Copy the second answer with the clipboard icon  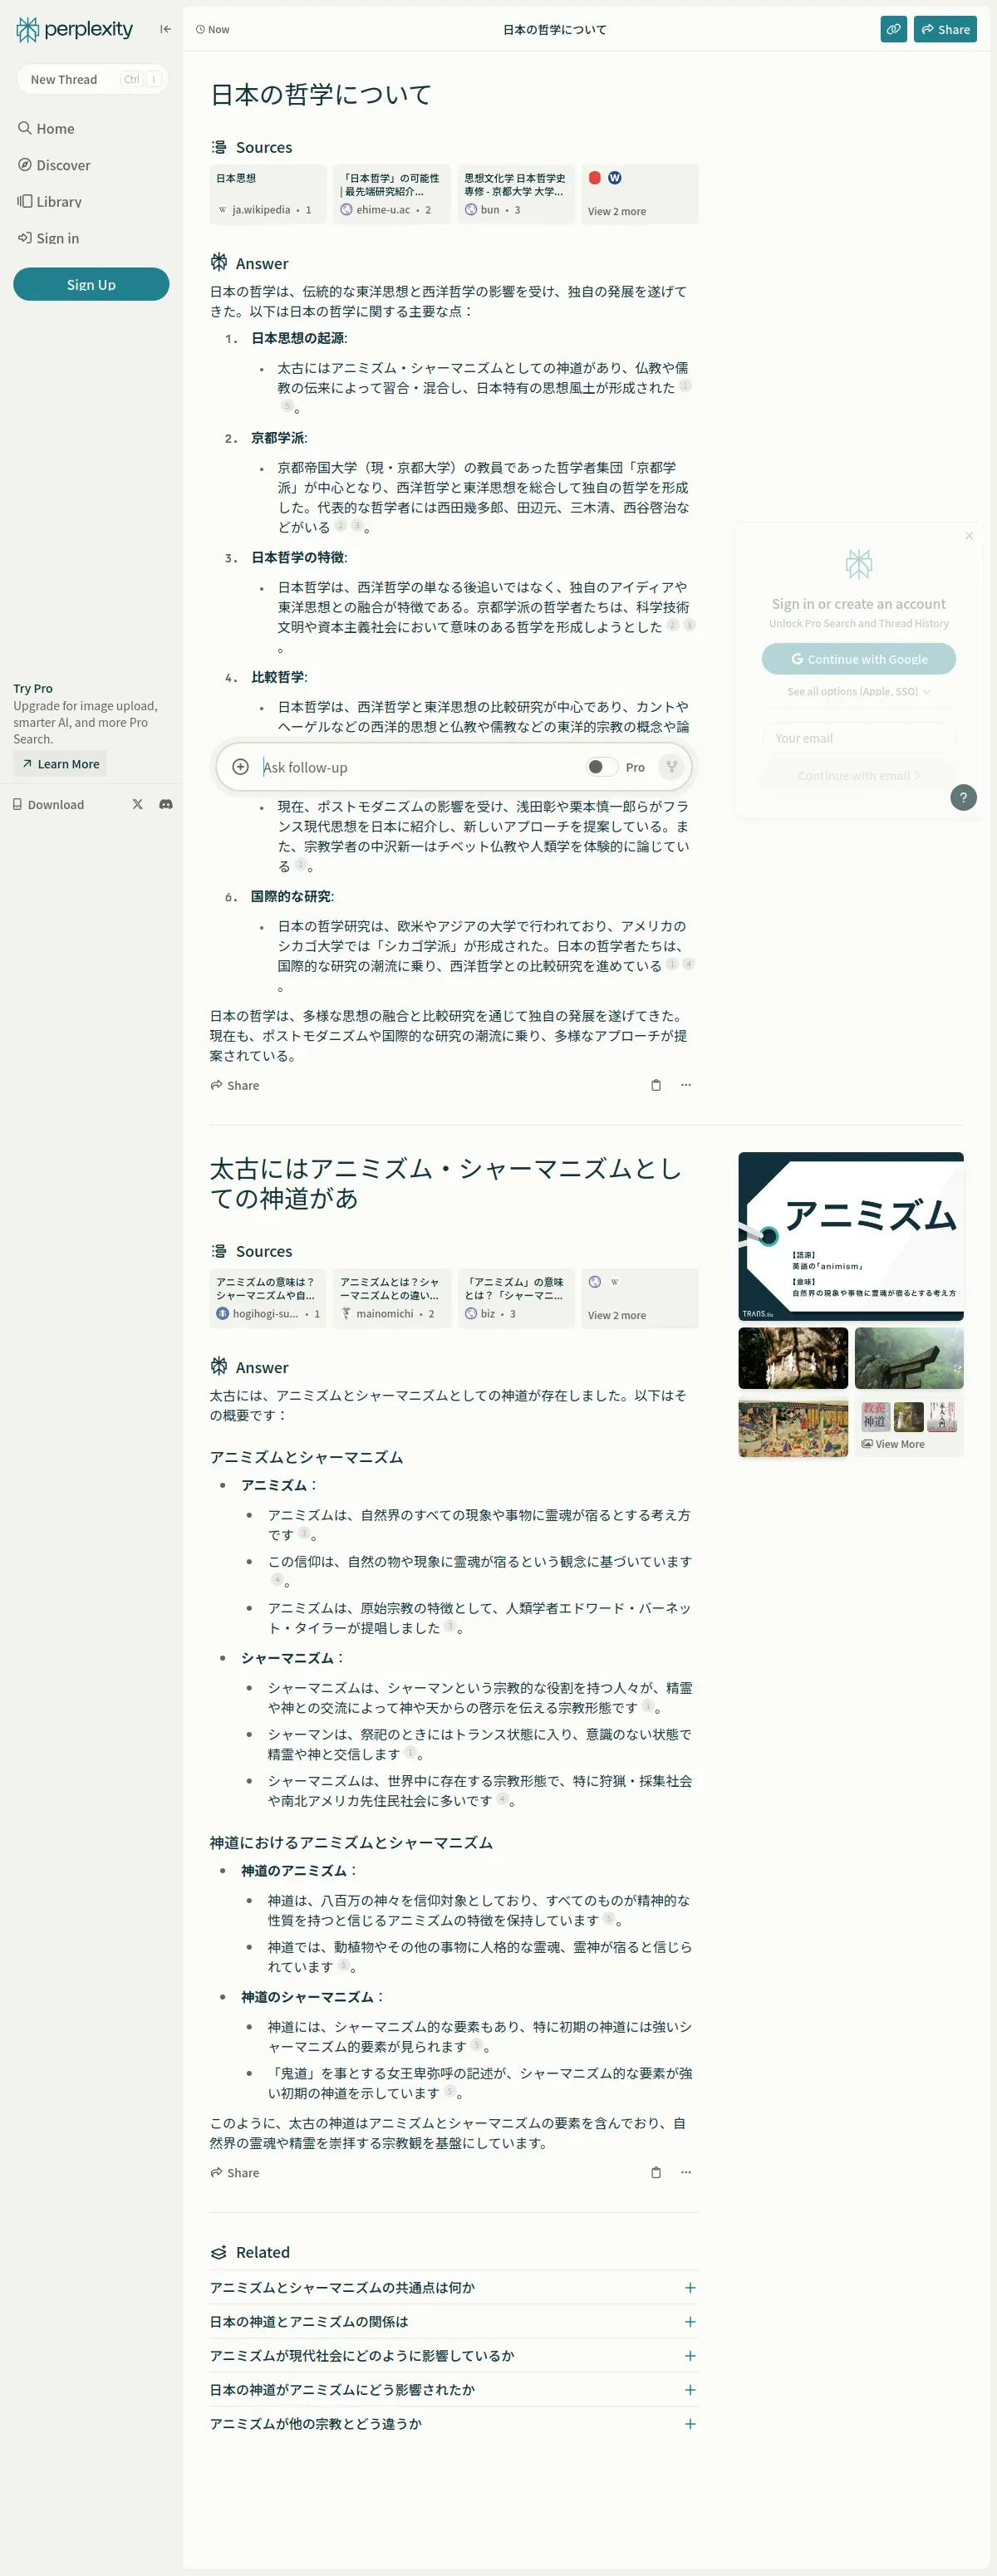[x=656, y=2172]
